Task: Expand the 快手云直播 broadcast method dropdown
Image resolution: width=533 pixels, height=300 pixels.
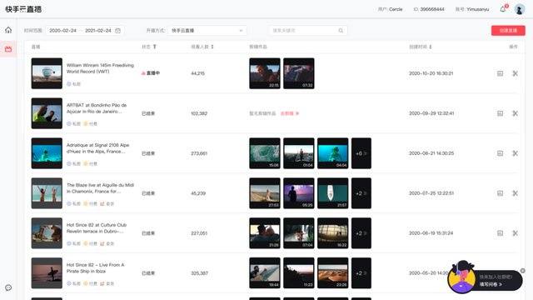Action: pos(207,31)
